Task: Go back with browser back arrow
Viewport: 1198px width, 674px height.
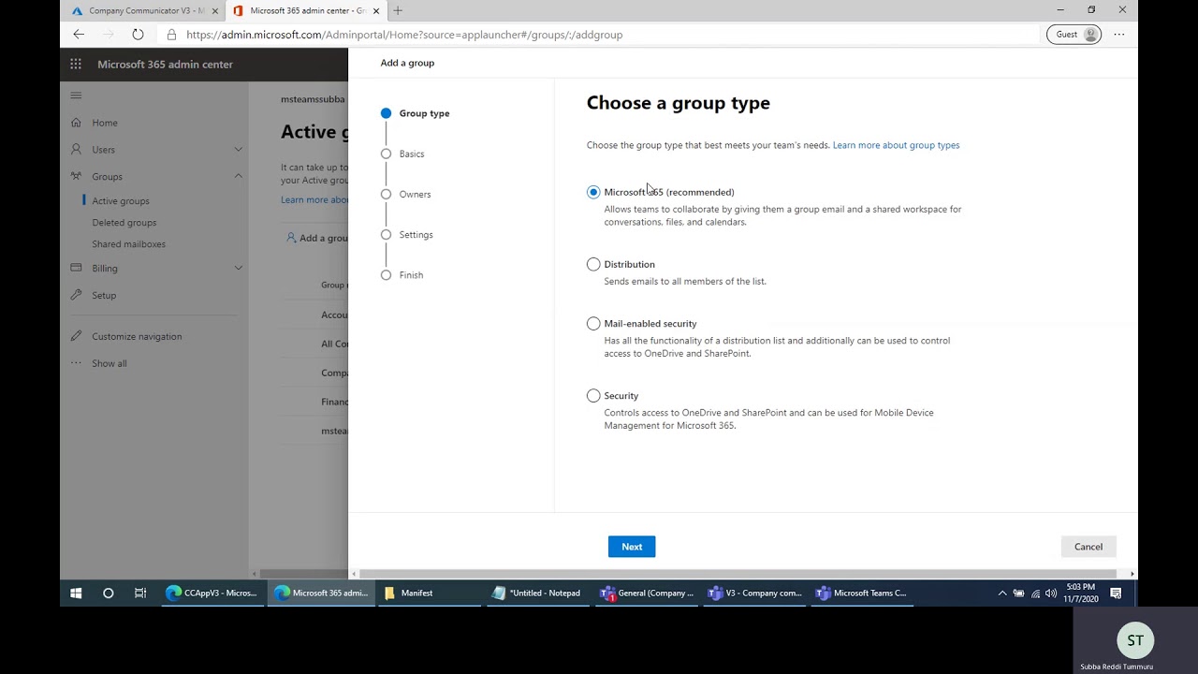Action: [79, 35]
